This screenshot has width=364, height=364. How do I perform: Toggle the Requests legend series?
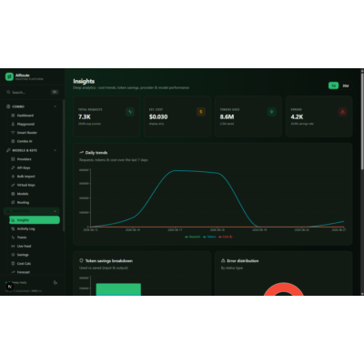click(193, 237)
